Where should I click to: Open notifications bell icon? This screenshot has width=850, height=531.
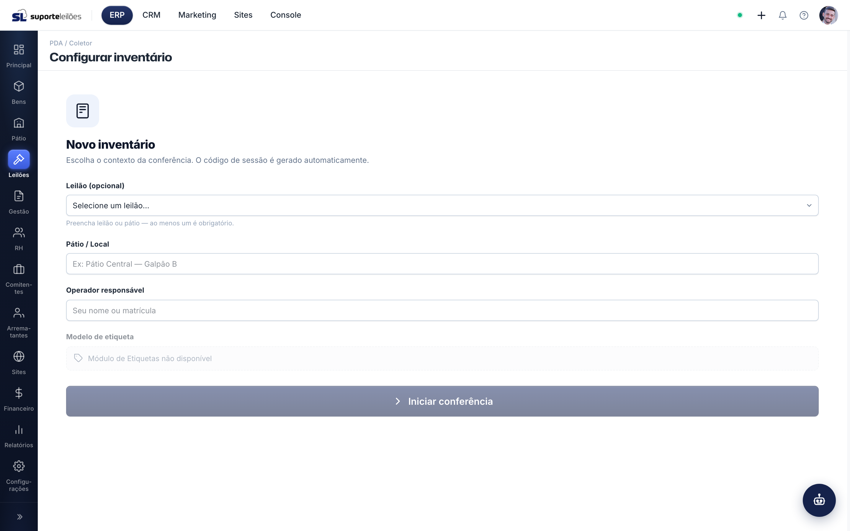[x=783, y=15]
